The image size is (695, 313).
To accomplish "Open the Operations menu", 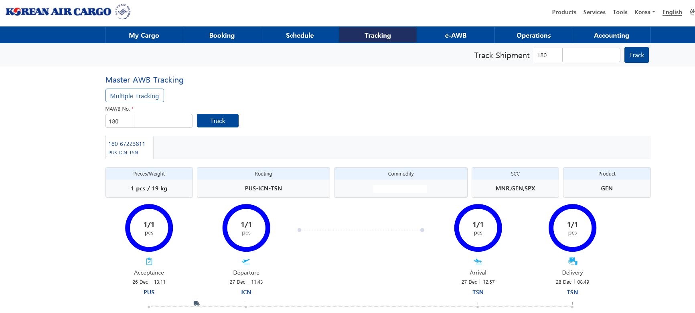I will pos(534,35).
